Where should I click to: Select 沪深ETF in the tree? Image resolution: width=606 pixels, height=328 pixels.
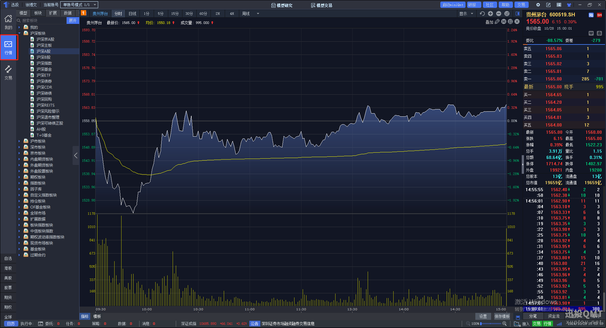coord(43,75)
